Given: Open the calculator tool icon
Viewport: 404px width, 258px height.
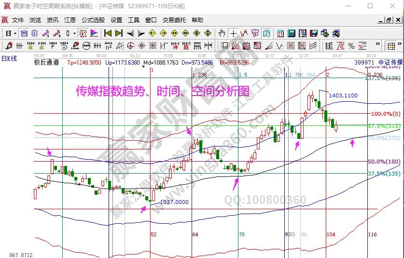Looking at the screenshot, I should [292, 33].
